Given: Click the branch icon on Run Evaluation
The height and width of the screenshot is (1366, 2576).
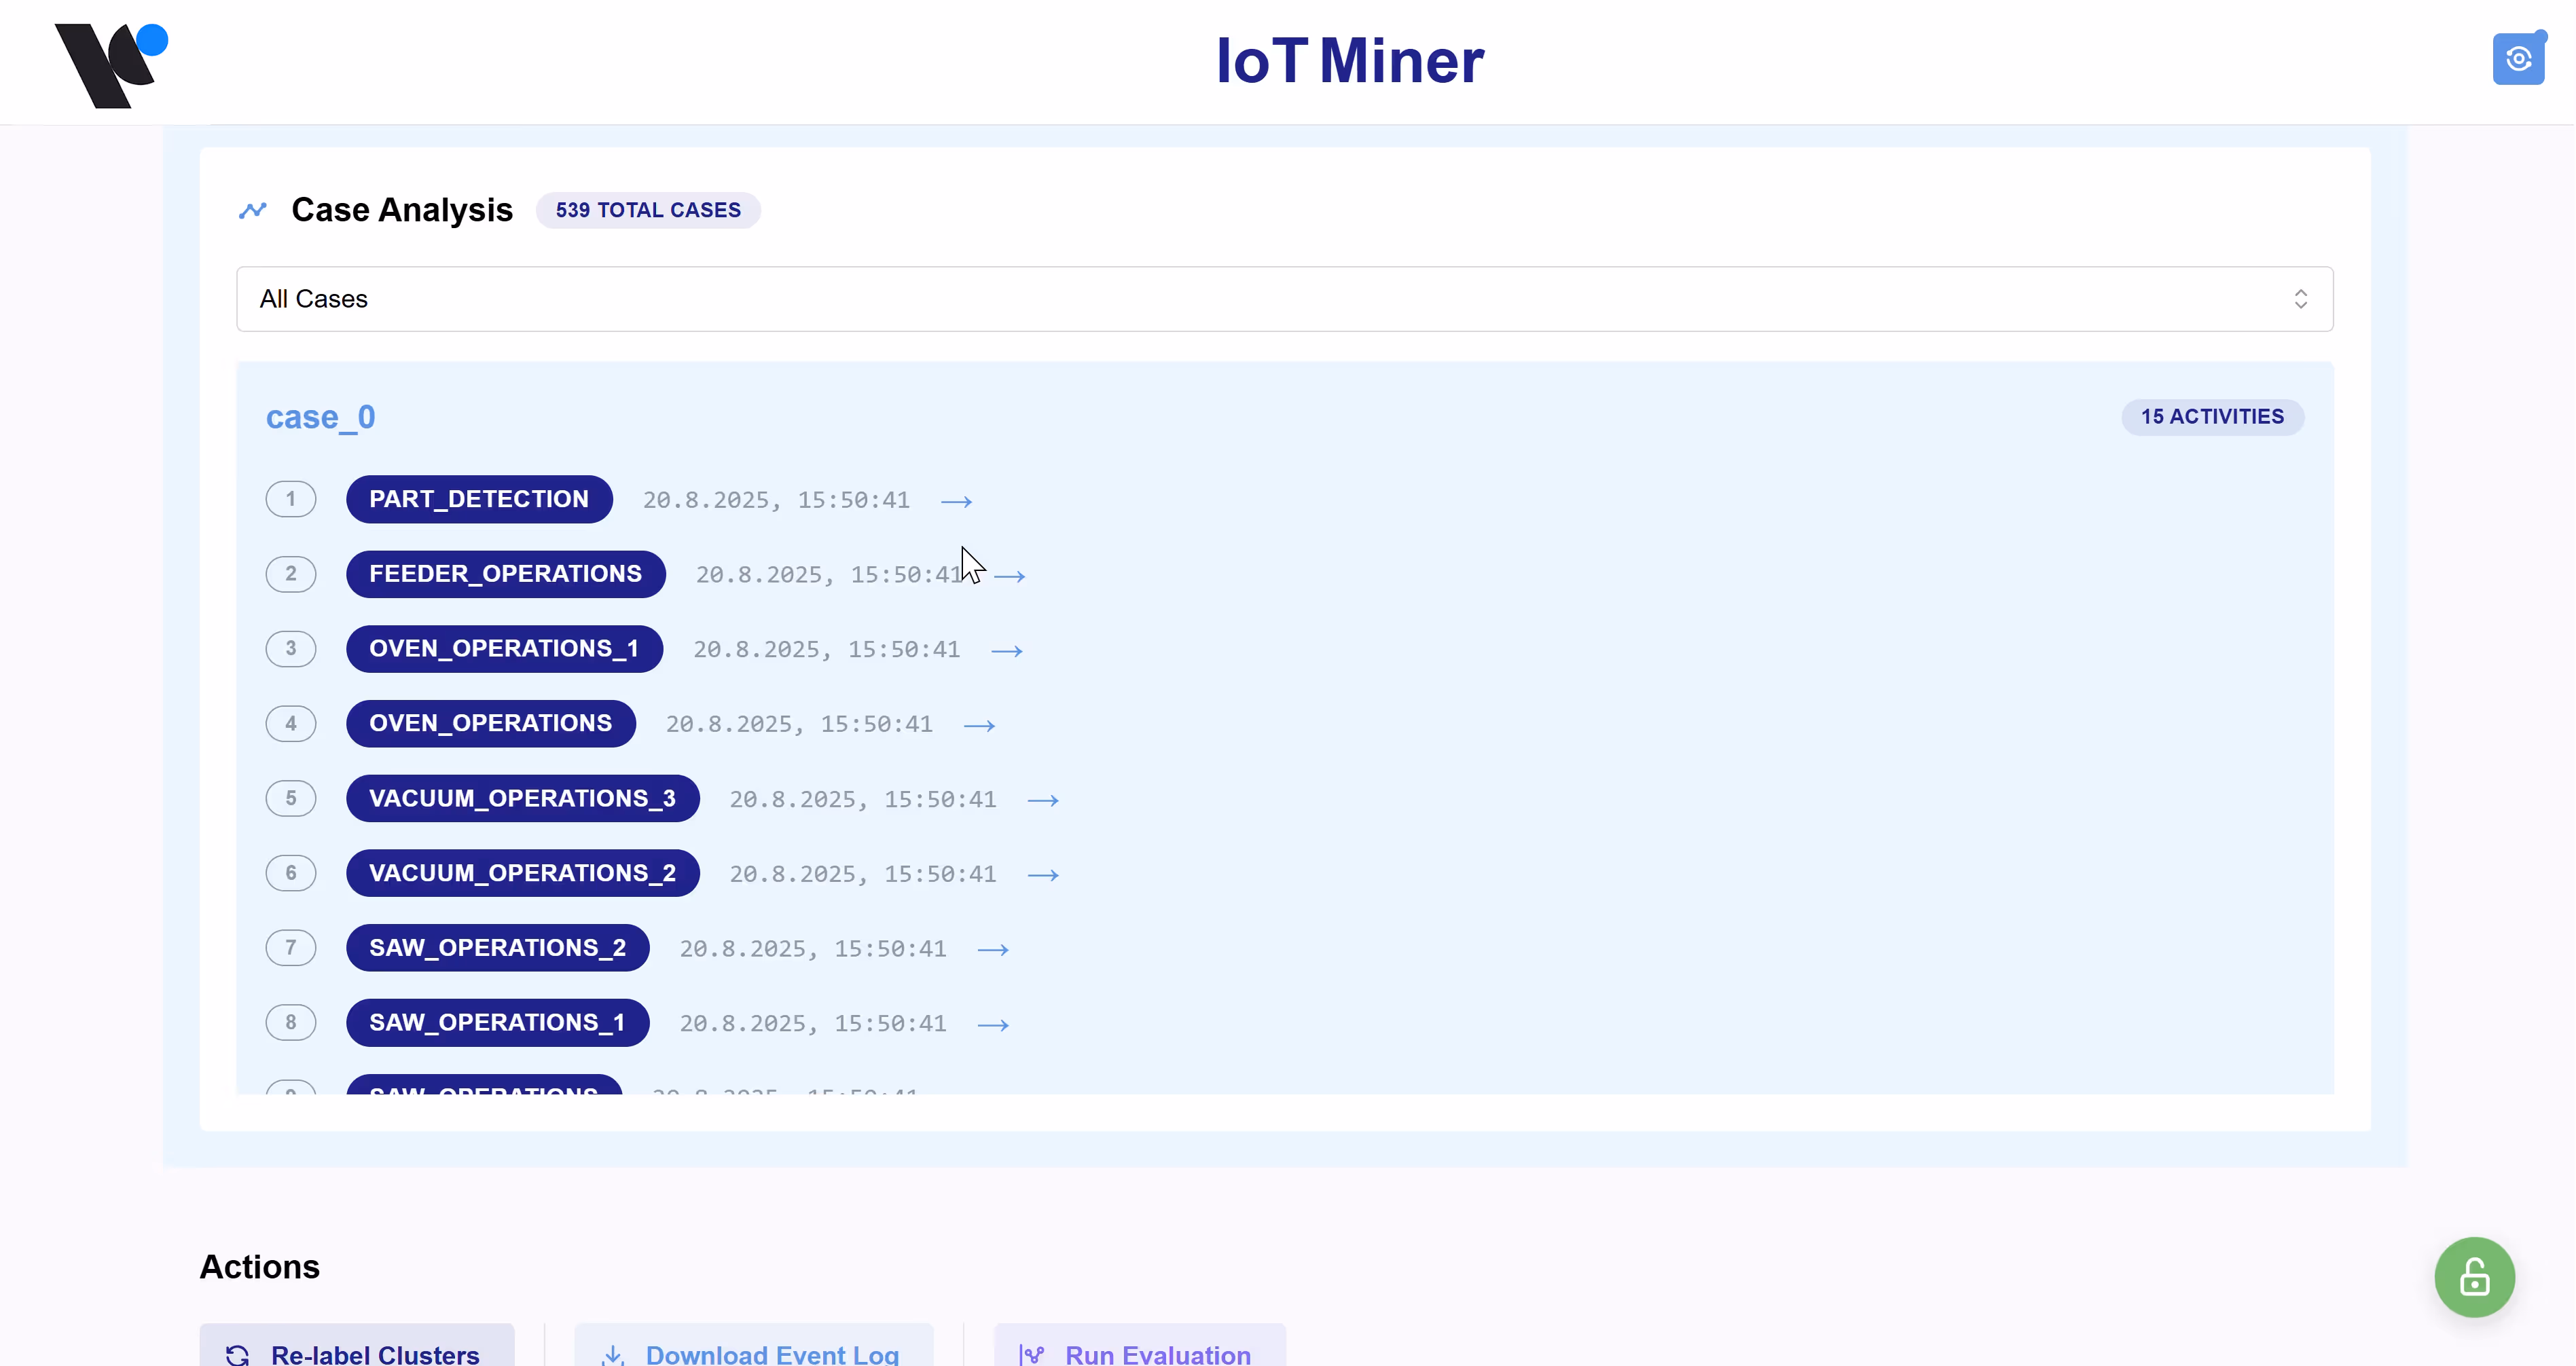Looking at the screenshot, I should pos(1031,1354).
